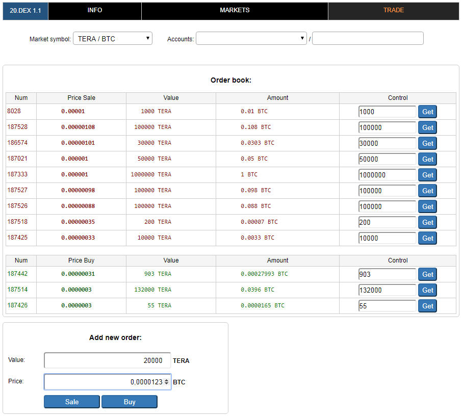This screenshot has height=418, width=463.
Task: Switch to the MARKETS tab
Action: point(235,10)
